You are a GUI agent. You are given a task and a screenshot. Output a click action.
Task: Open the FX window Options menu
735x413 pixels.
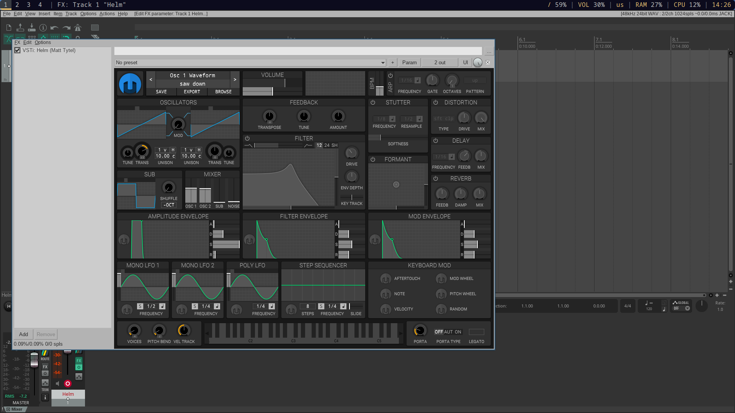coord(42,42)
